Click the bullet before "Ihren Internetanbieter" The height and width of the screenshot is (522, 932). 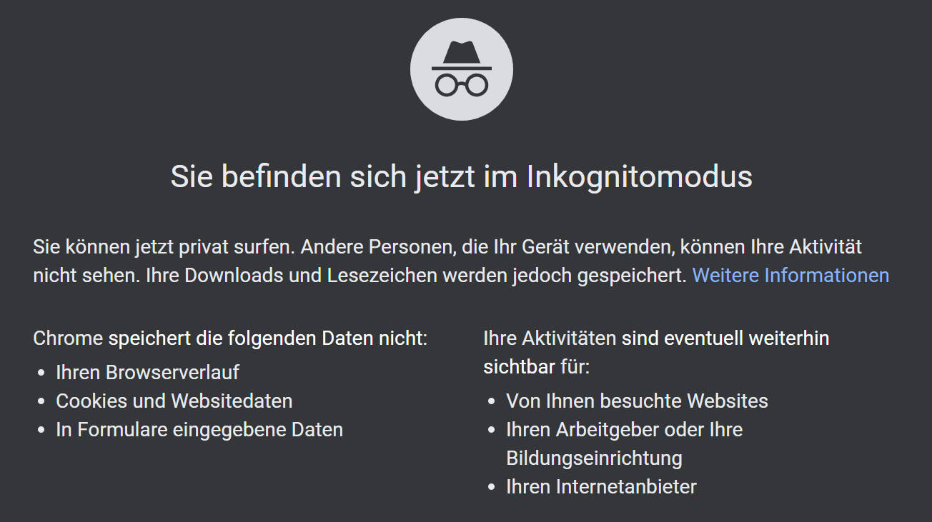[491, 487]
